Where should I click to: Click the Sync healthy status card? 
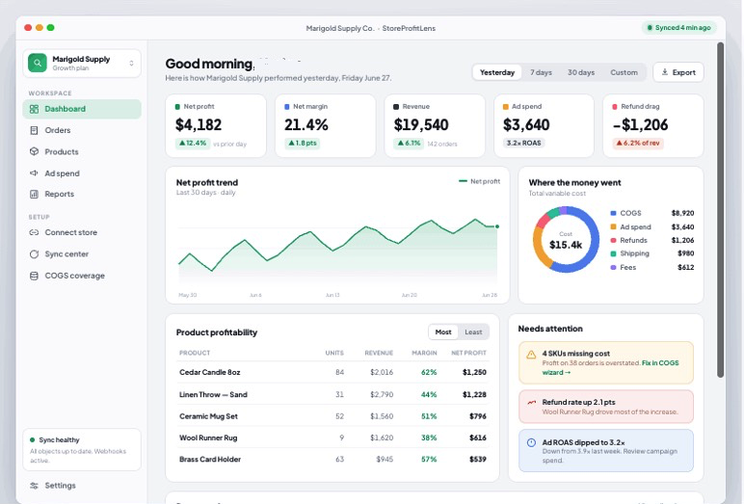[x=82, y=450]
